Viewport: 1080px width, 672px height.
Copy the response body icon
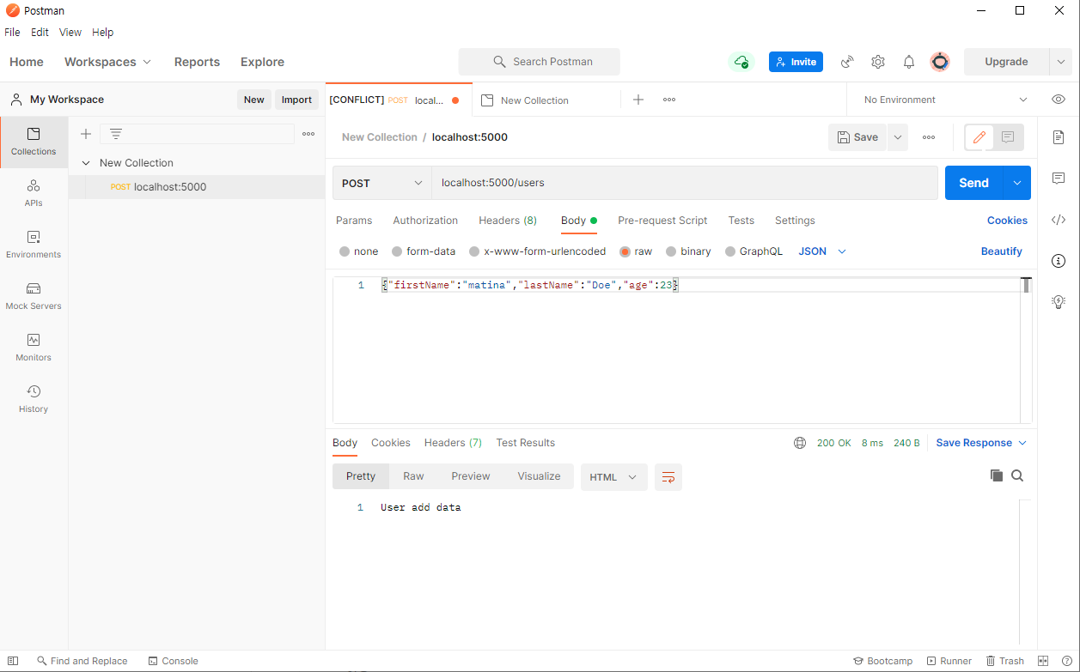coord(997,475)
